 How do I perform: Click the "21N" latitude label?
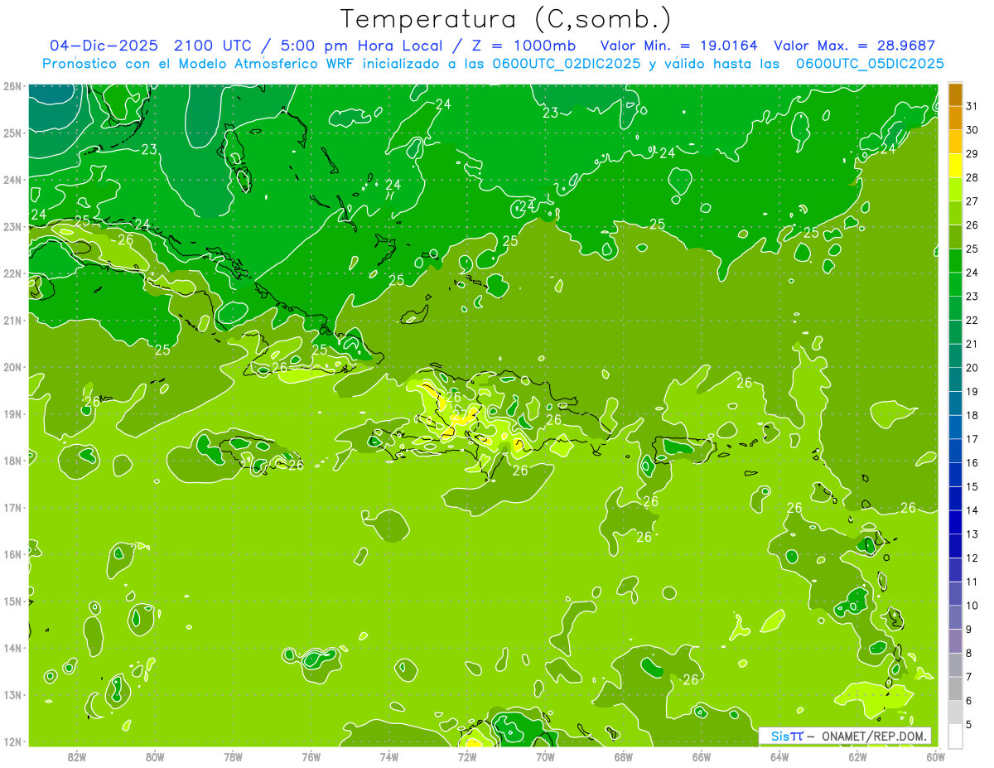click(12, 320)
